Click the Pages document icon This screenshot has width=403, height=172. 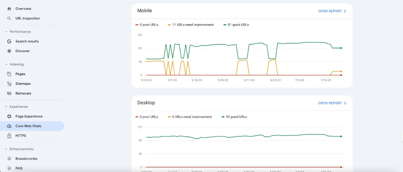pos(9,74)
